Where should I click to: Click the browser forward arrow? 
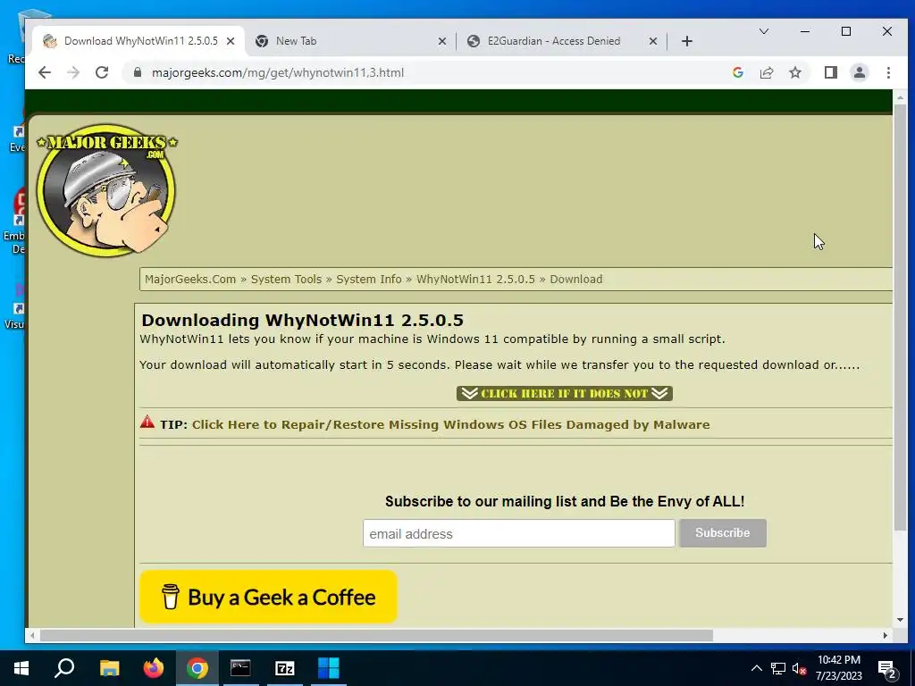tap(73, 72)
